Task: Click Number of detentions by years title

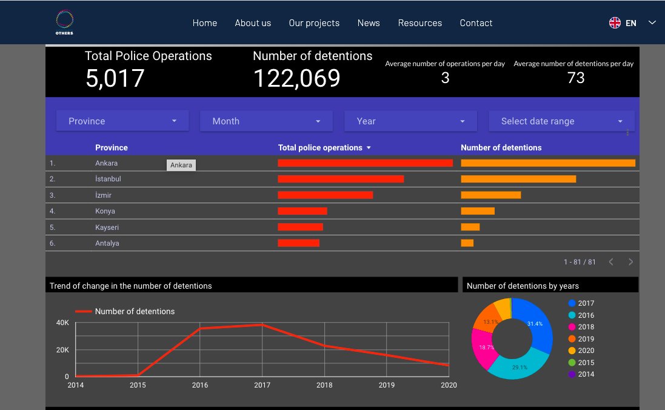Action: click(x=523, y=286)
